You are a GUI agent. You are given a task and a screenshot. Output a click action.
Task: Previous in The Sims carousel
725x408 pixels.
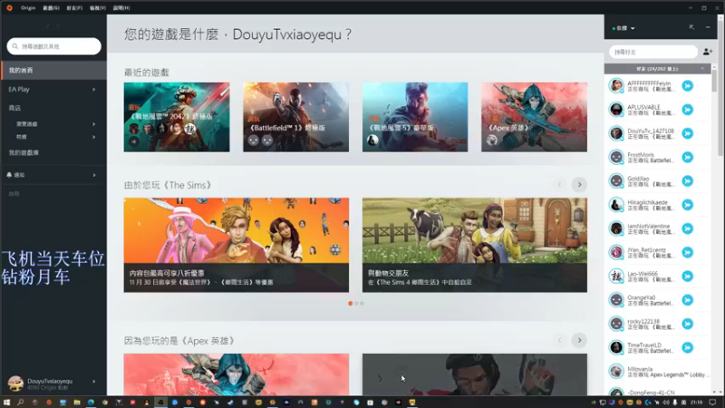click(x=559, y=185)
